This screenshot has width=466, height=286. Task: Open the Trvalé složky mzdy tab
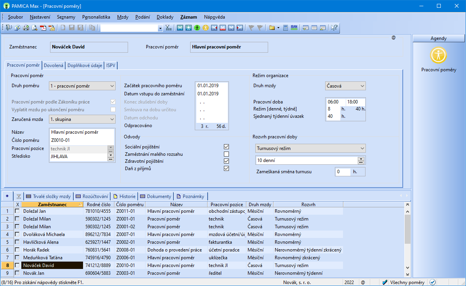click(48, 196)
